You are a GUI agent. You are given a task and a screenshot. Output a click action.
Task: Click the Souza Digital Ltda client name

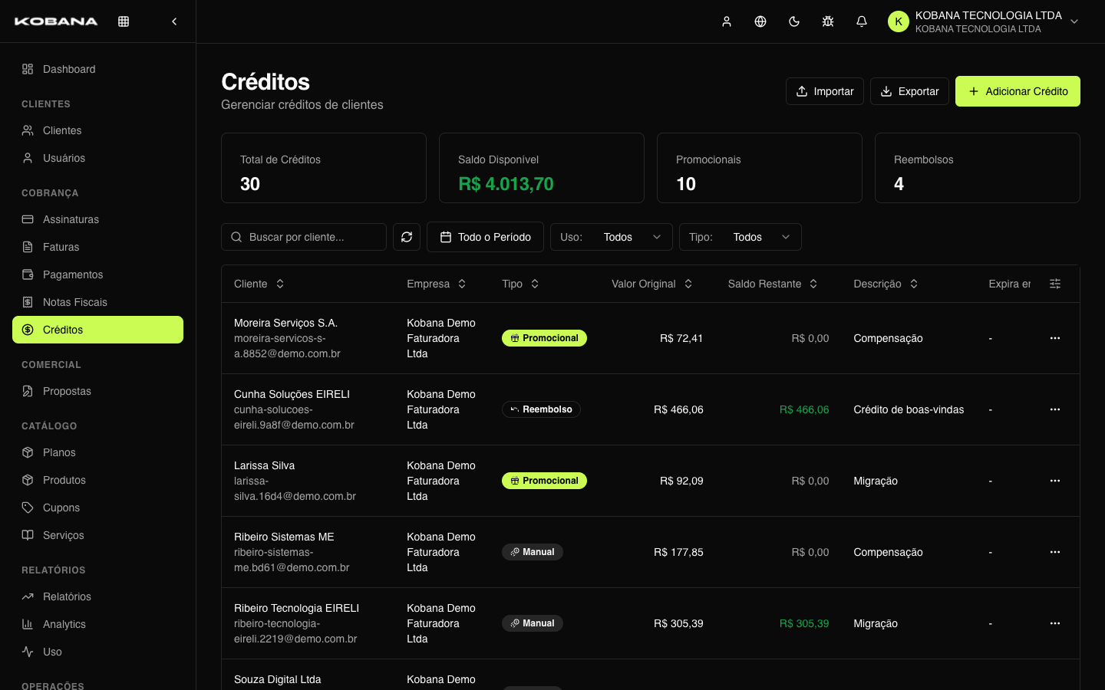point(277,679)
